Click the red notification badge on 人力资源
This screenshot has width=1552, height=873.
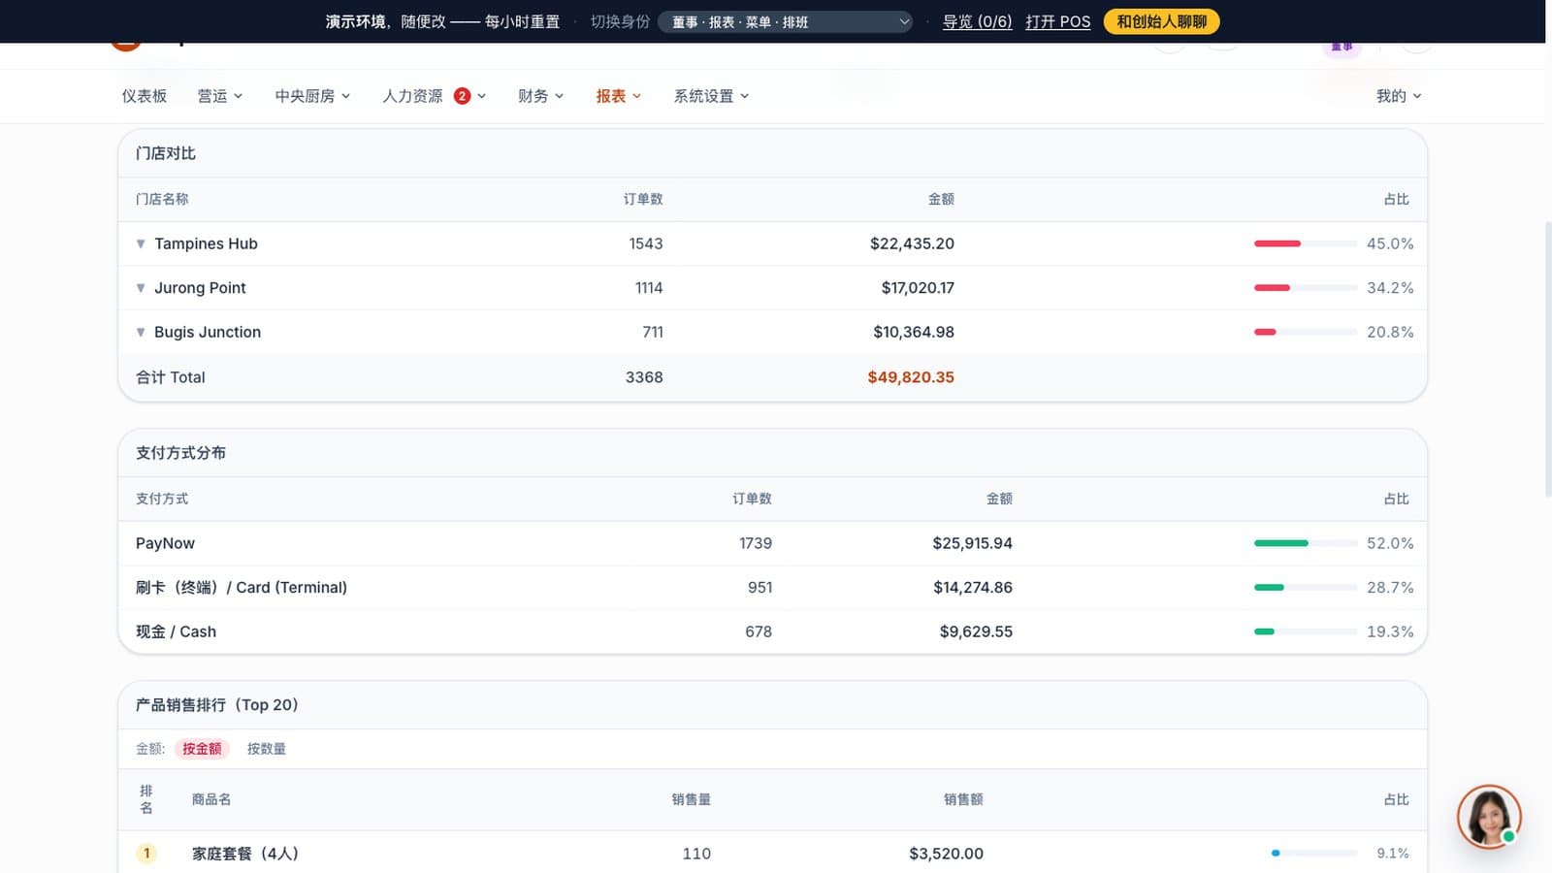pos(463,96)
